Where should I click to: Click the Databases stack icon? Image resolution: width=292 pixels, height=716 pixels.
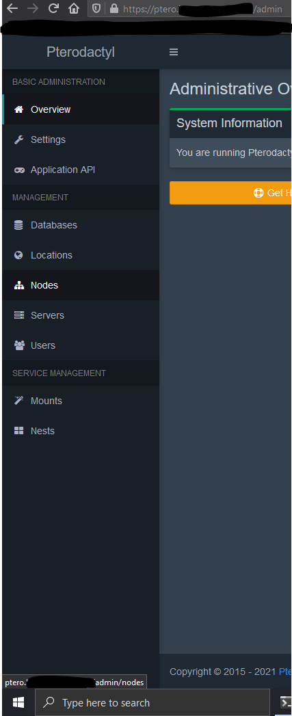[18, 225]
